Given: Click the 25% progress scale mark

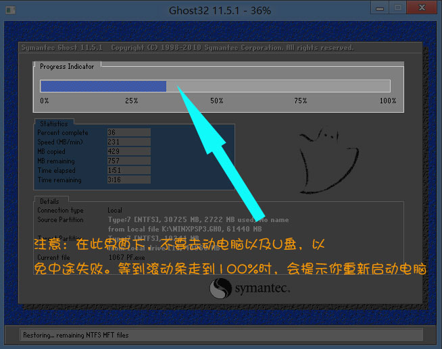Looking at the screenshot, I should [131, 101].
